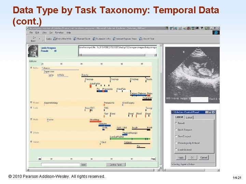The height and width of the screenshot is (184, 246).
Task: Click the KneeSurgery event
Action: point(128,103)
